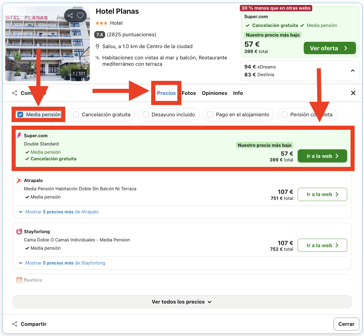The height and width of the screenshot is (336, 364).
Task: Uncheck the Media pensión filter
Action: (20, 114)
